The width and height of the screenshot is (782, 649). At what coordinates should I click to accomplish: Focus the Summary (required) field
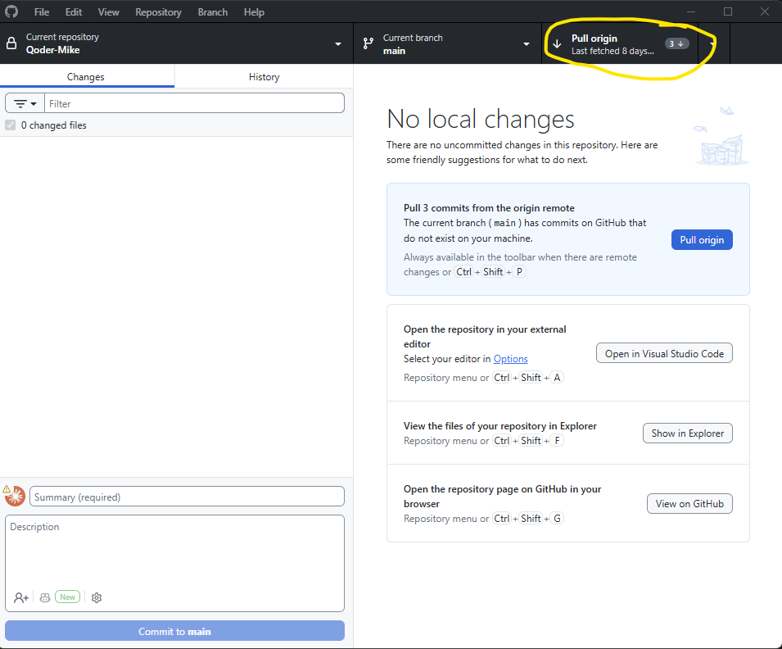(187, 497)
